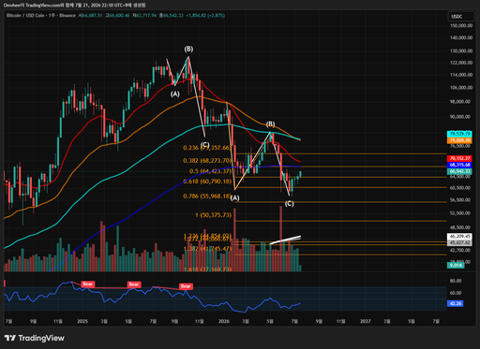Click the 106,000.00 price axis label
Viewport: 480px width, 349px height.
[x=461, y=88]
